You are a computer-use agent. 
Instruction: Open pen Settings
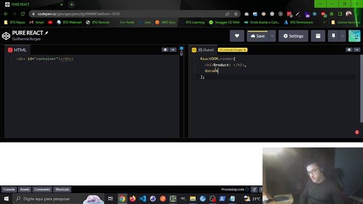pyautogui.click(x=293, y=36)
